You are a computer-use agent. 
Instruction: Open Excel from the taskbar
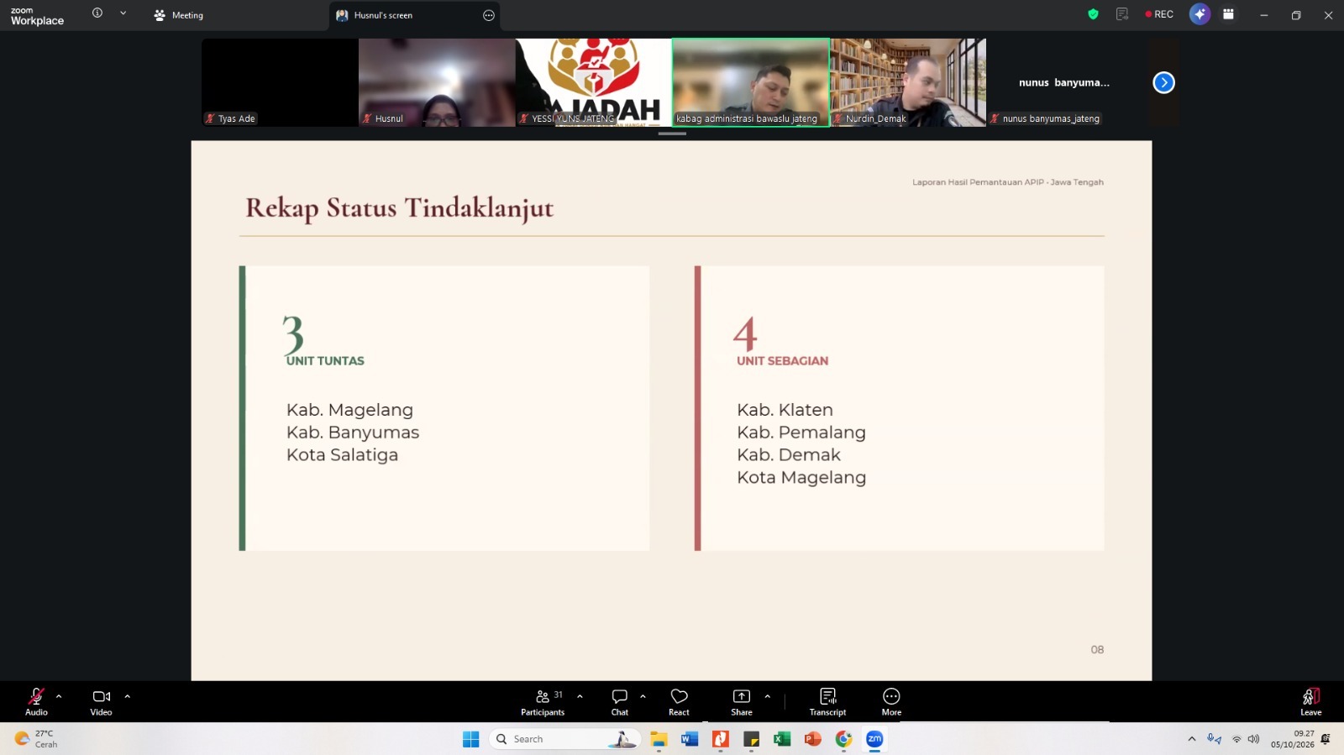coord(782,739)
